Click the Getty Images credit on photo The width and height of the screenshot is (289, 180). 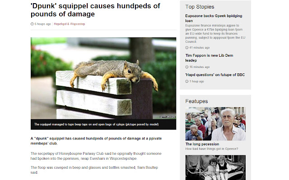click(168, 117)
